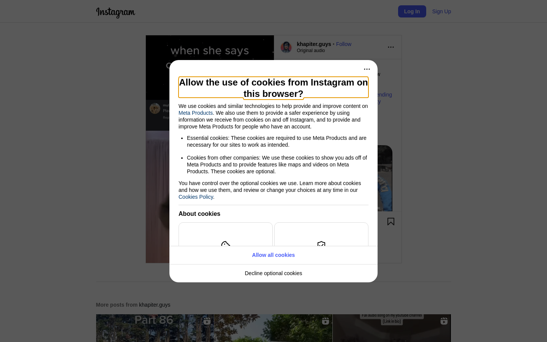The width and height of the screenshot is (547, 342).
Task: Allow all cookies
Action: [273, 255]
